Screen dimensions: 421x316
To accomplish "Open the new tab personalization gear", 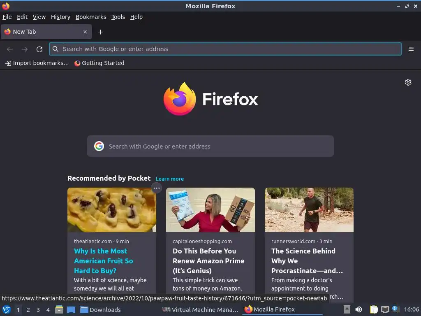I will tap(408, 82).
